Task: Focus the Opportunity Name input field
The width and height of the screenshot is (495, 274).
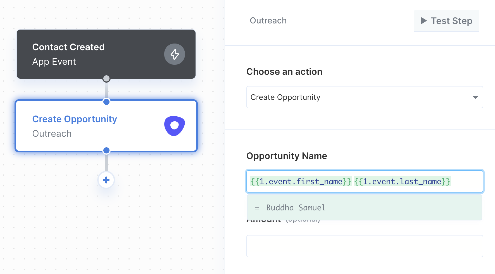Action: 365,181
